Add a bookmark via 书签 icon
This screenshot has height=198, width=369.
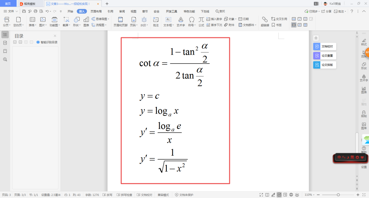[276, 25]
